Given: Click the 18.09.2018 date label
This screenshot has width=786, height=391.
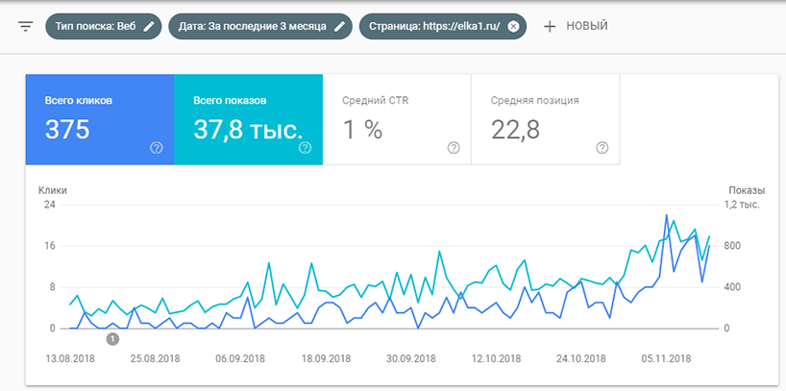Looking at the screenshot, I should click(x=326, y=359).
